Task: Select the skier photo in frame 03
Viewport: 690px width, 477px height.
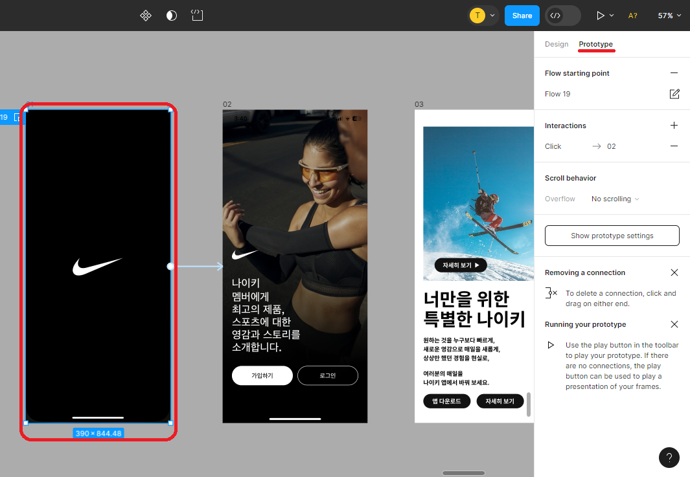Action: (478, 203)
